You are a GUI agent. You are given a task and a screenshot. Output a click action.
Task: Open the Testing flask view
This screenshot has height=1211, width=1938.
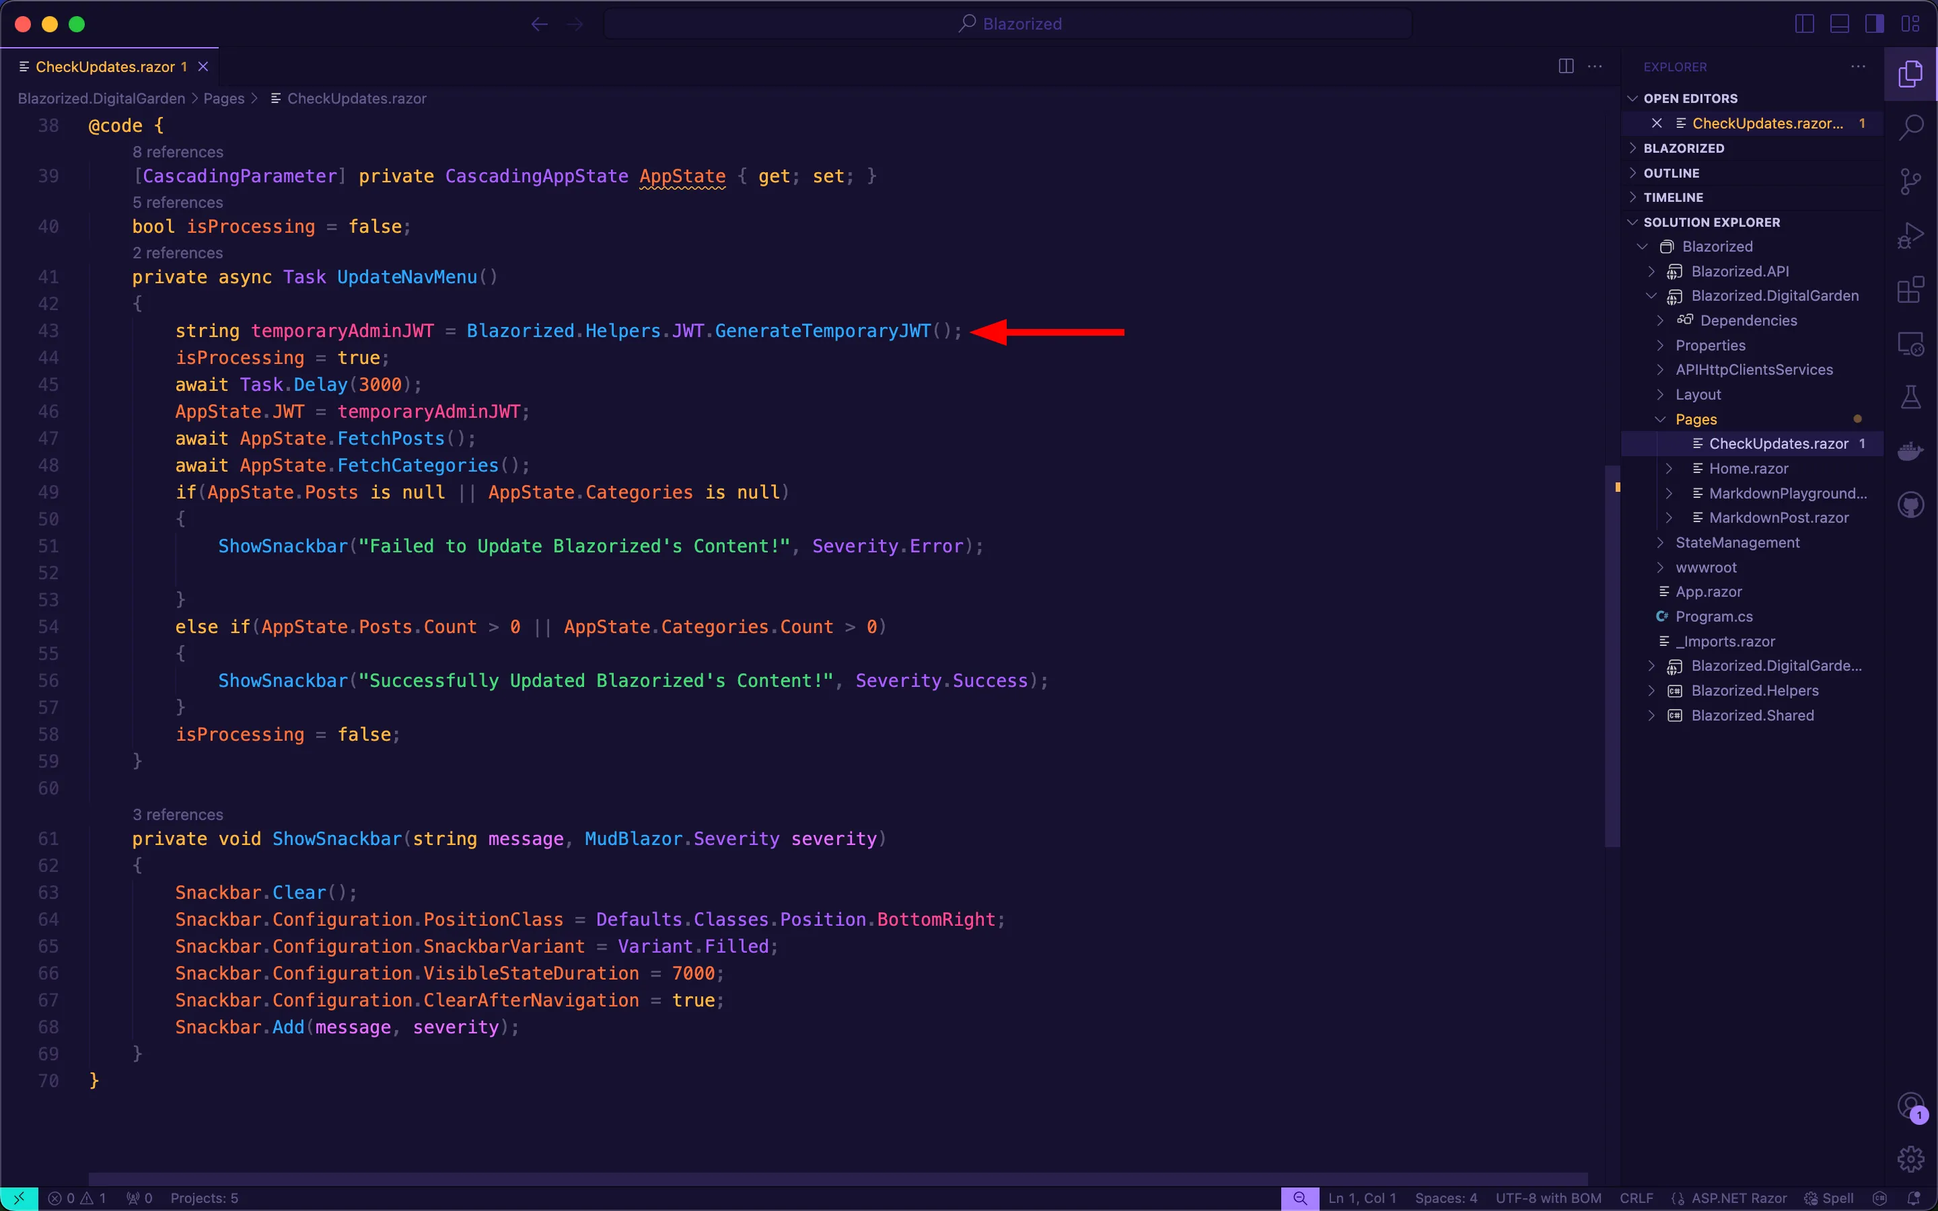(1910, 397)
